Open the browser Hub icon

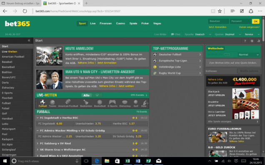click(x=232, y=11)
